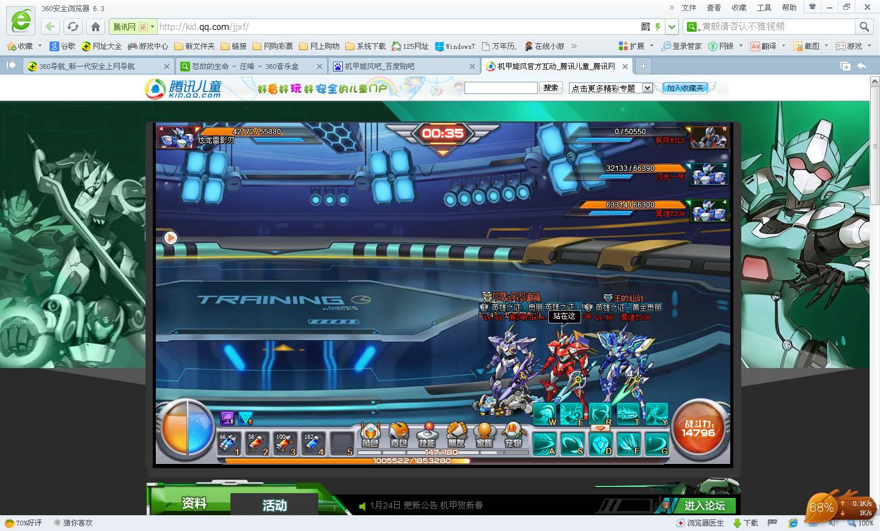Click the QR code icon in address bar
This screenshot has height=531, width=880.
pyautogui.click(x=646, y=26)
